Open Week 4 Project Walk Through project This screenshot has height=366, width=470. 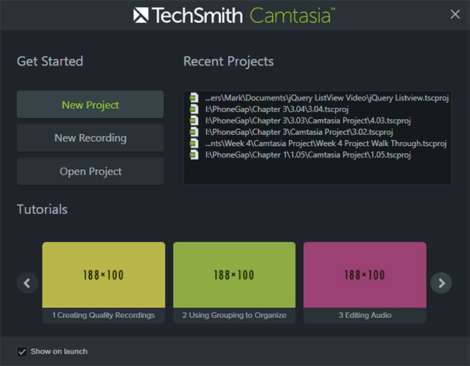(x=325, y=144)
